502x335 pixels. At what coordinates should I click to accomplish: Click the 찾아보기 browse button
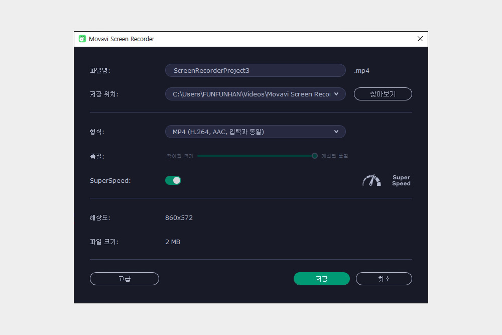point(383,94)
